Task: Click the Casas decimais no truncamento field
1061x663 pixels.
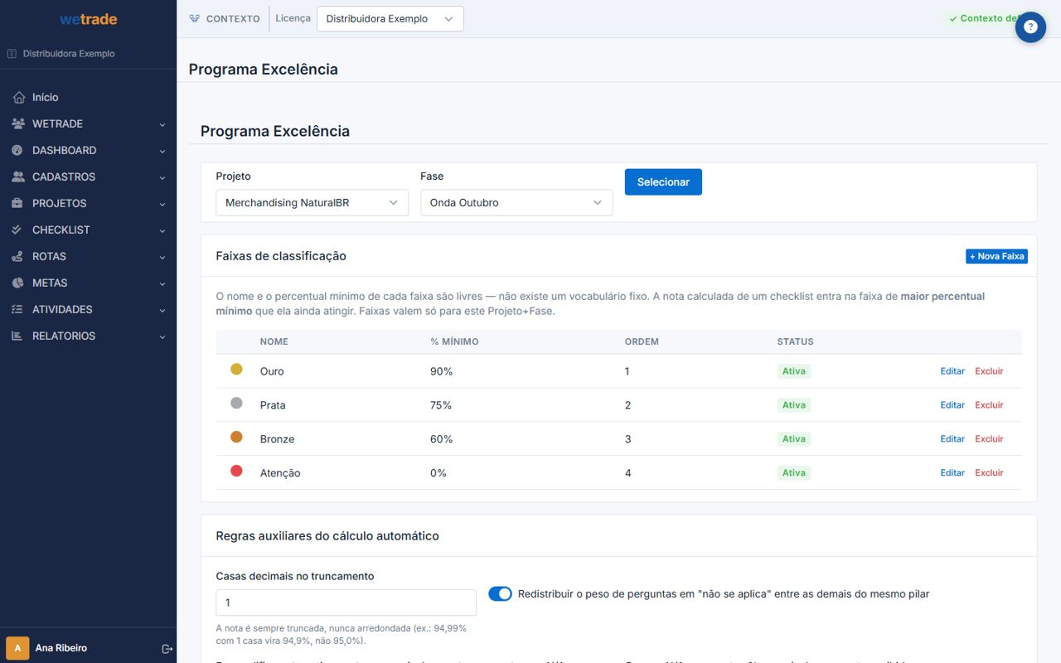Action: pos(346,603)
